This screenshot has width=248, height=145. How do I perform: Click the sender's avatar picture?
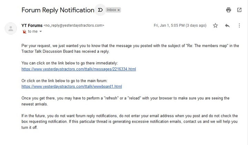coord(11,29)
